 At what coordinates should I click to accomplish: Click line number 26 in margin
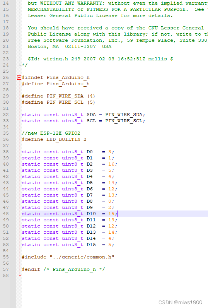(x=6, y=77)
